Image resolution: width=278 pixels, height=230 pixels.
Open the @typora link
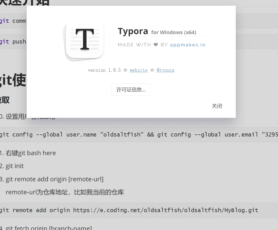tap(165, 70)
